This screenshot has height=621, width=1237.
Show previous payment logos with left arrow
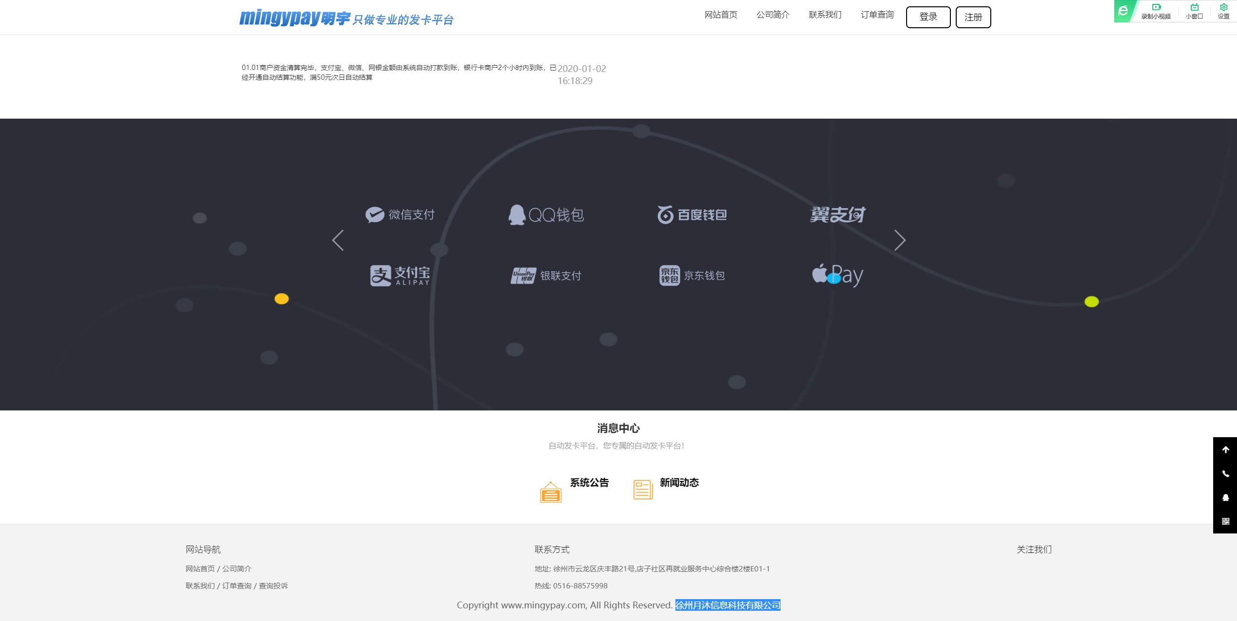pyautogui.click(x=338, y=240)
